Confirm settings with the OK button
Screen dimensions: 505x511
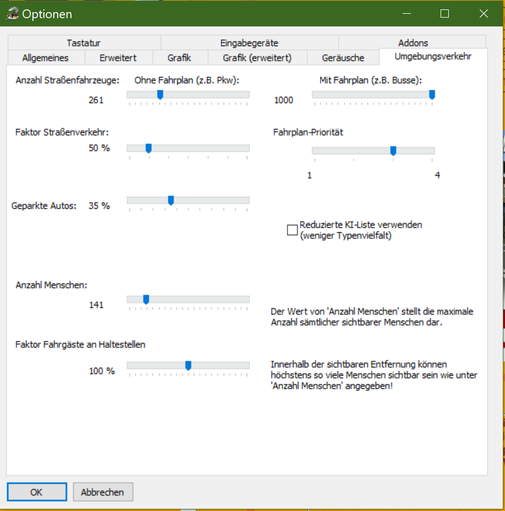click(36, 492)
